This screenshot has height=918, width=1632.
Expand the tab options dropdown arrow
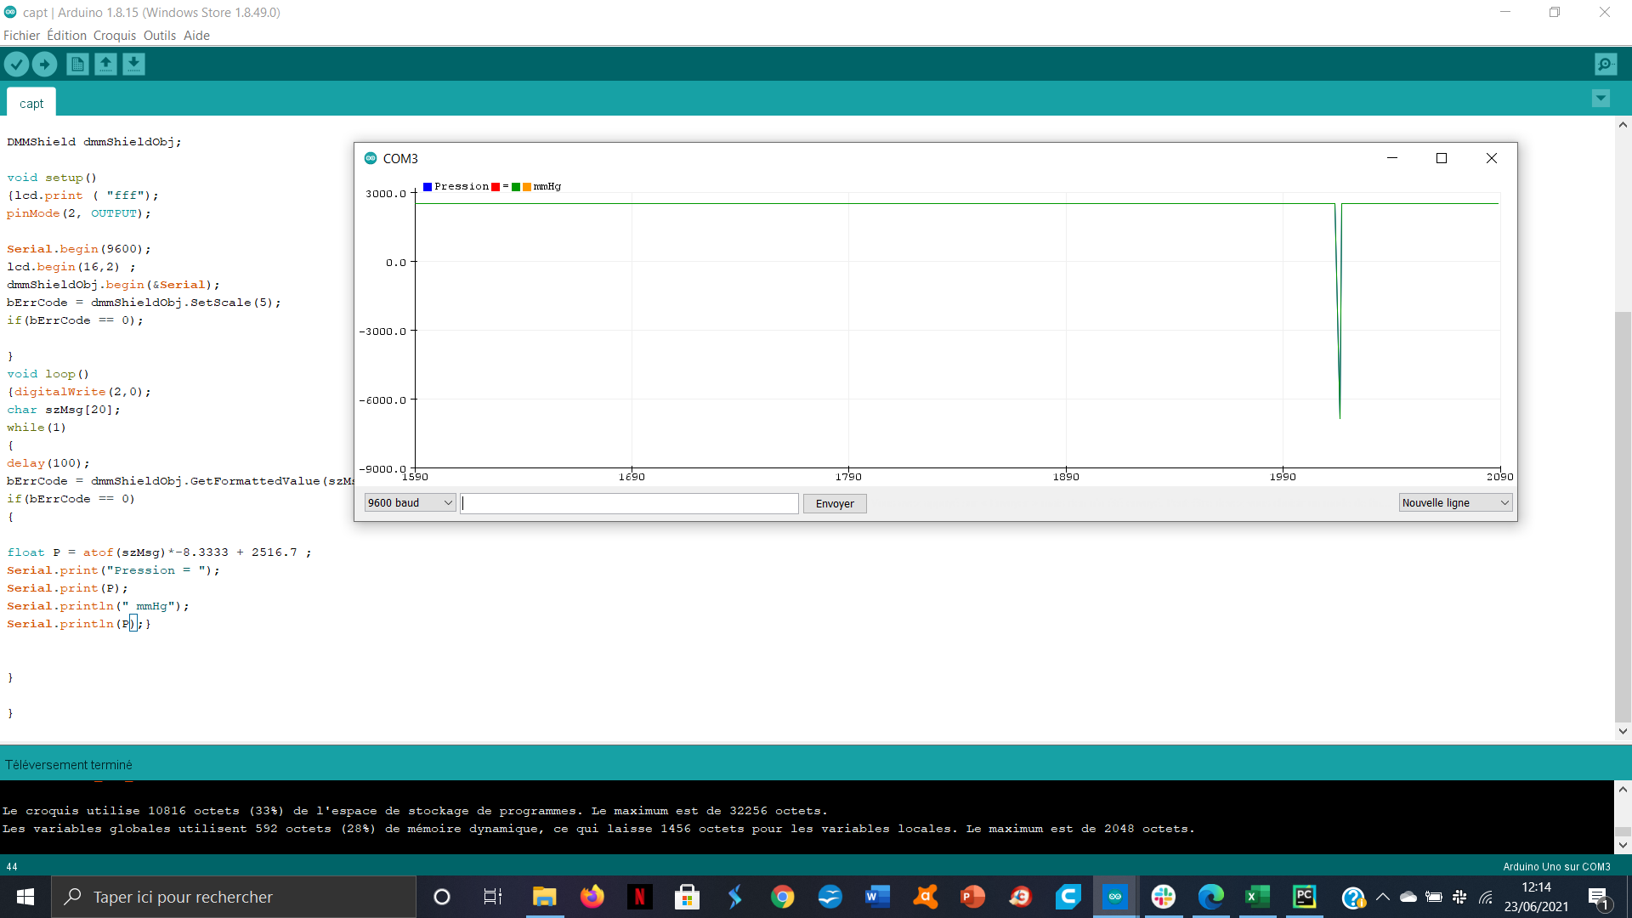click(x=1601, y=99)
